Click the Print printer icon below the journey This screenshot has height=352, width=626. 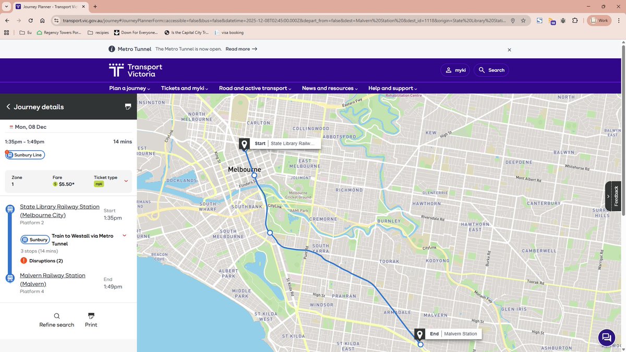[91, 316]
